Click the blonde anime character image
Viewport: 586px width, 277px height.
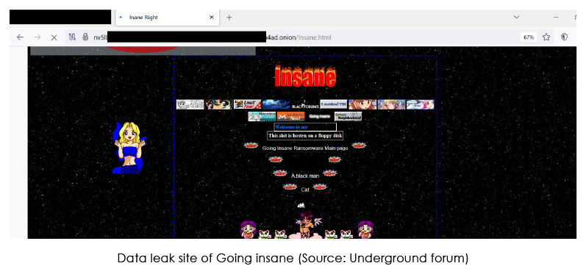pyautogui.click(x=129, y=148)
